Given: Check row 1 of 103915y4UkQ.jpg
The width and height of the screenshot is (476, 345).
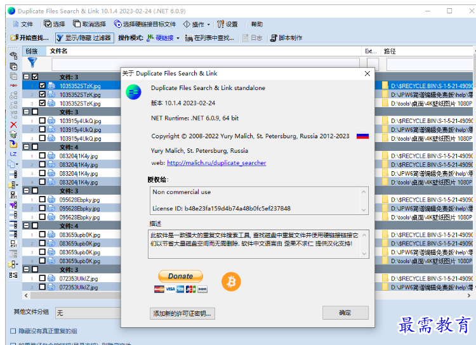Looking at the screenshot, I should coord(42,120).
